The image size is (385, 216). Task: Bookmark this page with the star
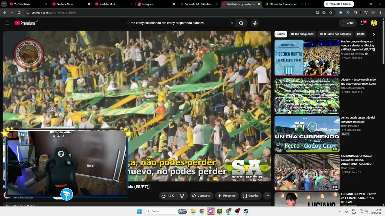coord(331,13)
